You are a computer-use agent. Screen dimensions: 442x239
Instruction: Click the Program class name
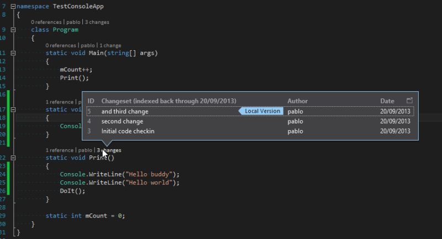65,30
